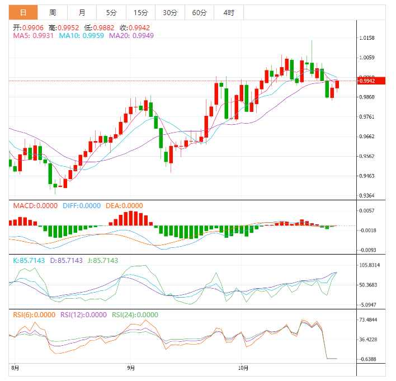Click the MACD:0.0000 indicator label
This screenshot has width=396, height=381.
(35, 206)
